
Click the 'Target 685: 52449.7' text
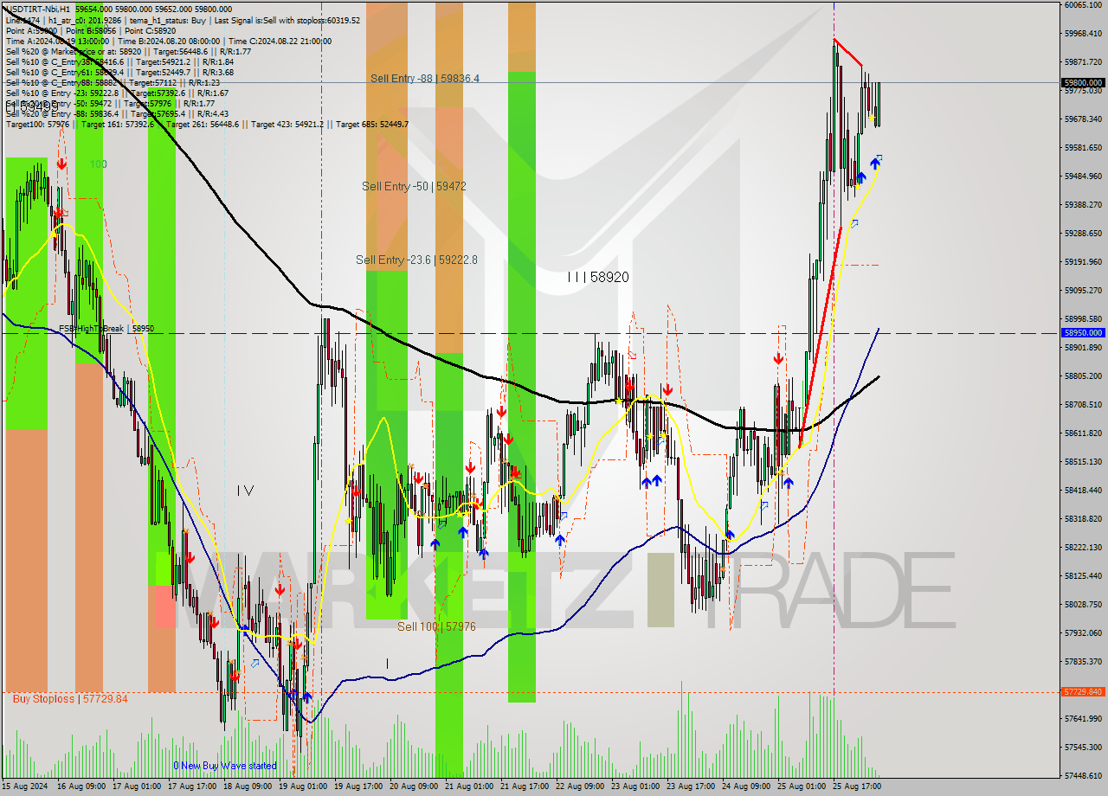[x=372, y=124]
